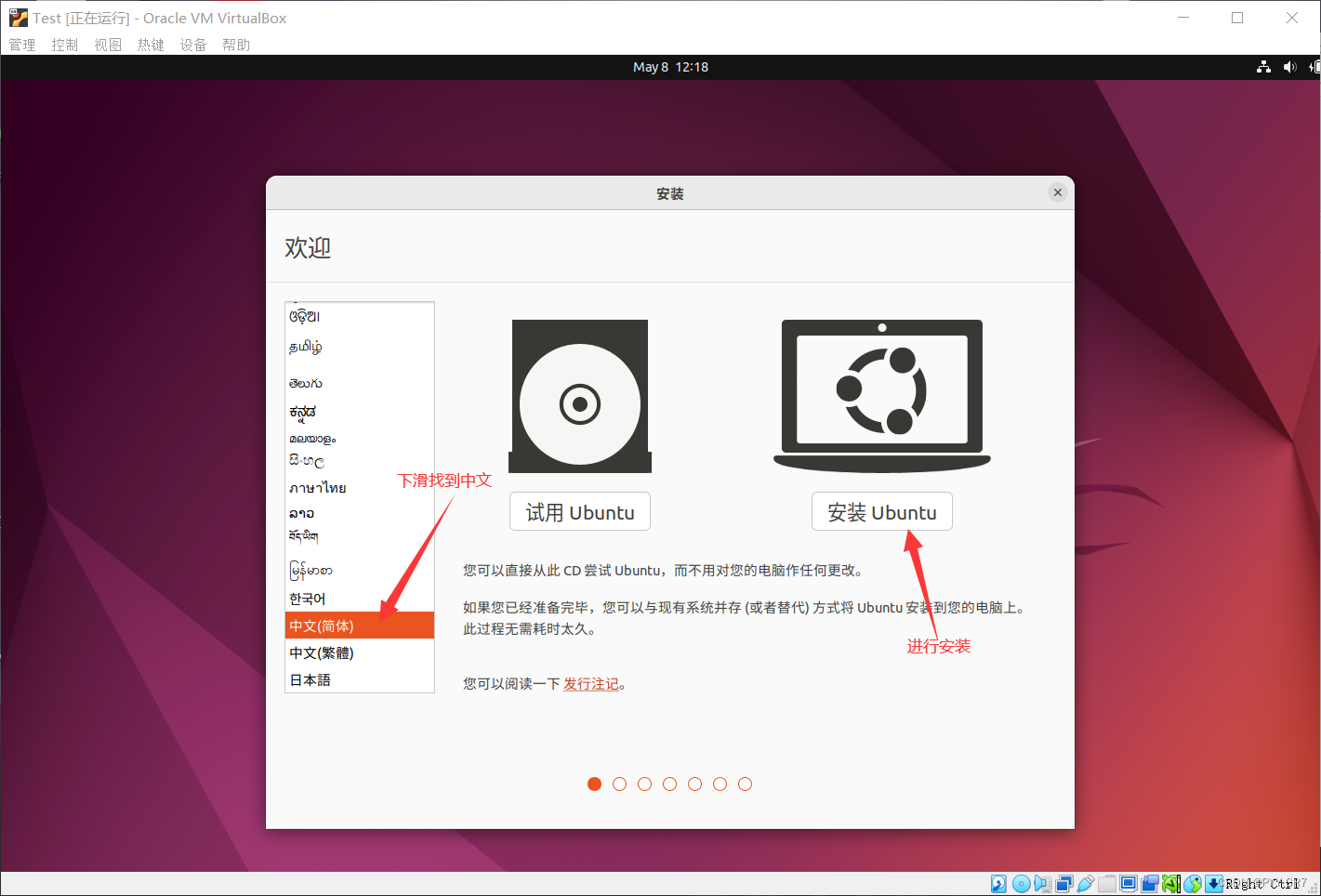1321x896 pixels.
Task: Click the VirtualBox hard disk activity icon
Action: [998, 883]
